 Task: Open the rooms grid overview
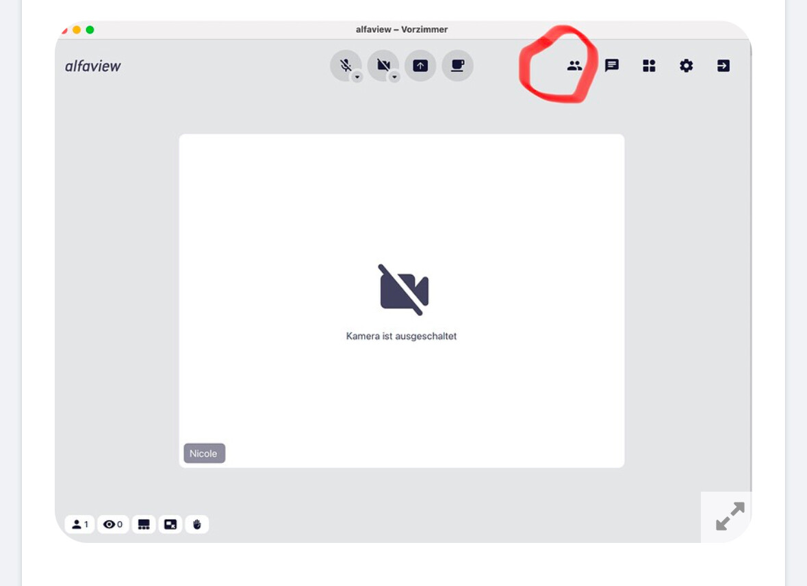tap(649, 66)
